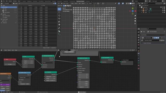Toggle visibility eye for Cube in outliner
Screen dimensions: 166x93
click(x=163, y=11)
